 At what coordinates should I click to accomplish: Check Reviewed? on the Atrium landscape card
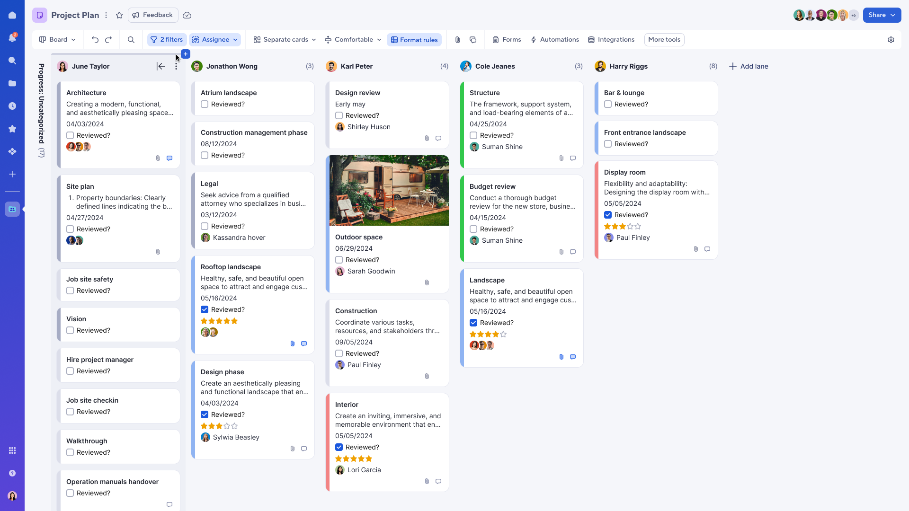205,104
